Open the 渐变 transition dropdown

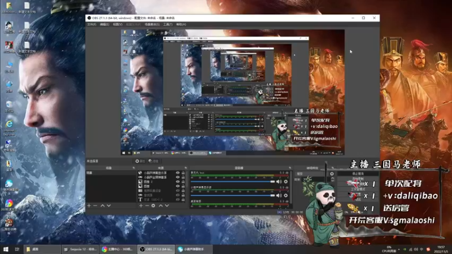[x=312, y=174]
